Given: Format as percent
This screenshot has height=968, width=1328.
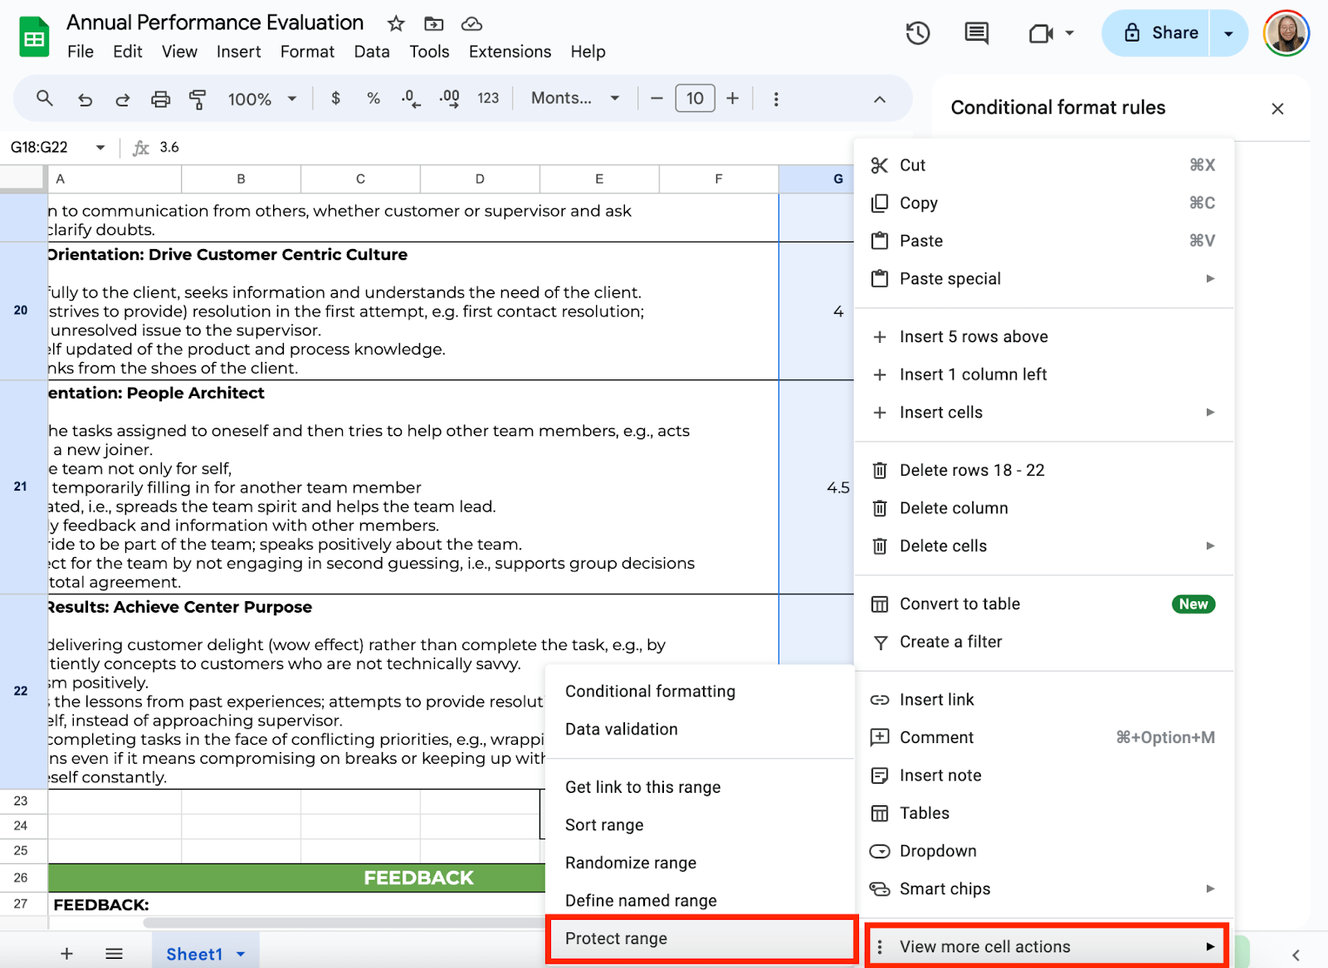Looking at the screenshot, I should tap(373, 98).
